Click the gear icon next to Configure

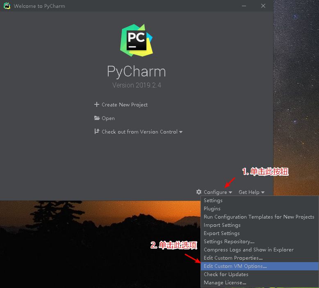(x=199, y=192)
